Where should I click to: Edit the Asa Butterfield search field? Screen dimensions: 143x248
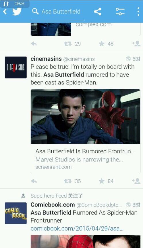point(61,11)
